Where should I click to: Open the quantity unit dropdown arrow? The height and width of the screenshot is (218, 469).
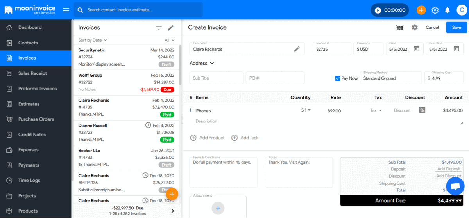(x=309, y=110)
